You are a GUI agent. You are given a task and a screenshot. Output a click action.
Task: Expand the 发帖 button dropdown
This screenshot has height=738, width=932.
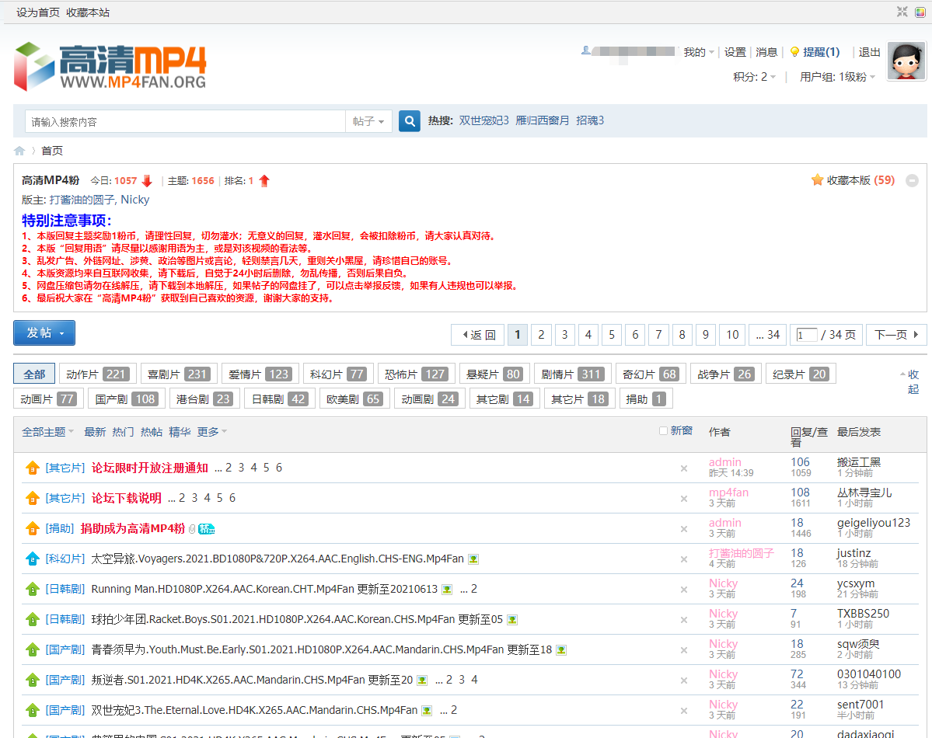pyautogui.click(x=62, y=333)
